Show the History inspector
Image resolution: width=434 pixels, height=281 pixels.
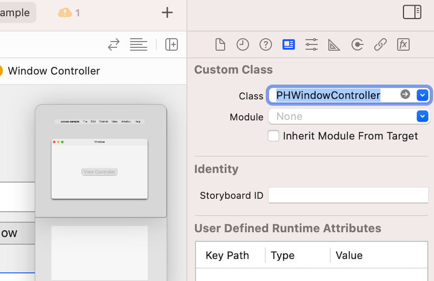[243, 45]
